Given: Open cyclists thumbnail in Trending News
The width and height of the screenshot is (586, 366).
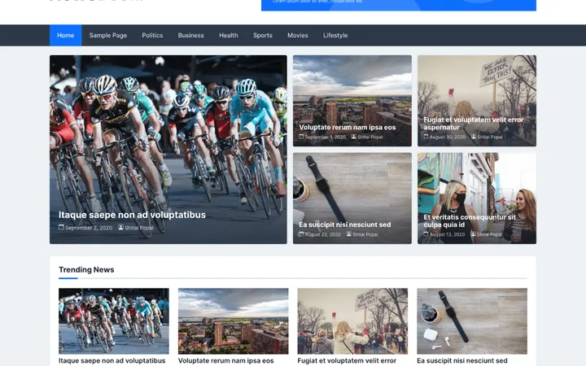Looking at the screenshot, I should point(114,320).
